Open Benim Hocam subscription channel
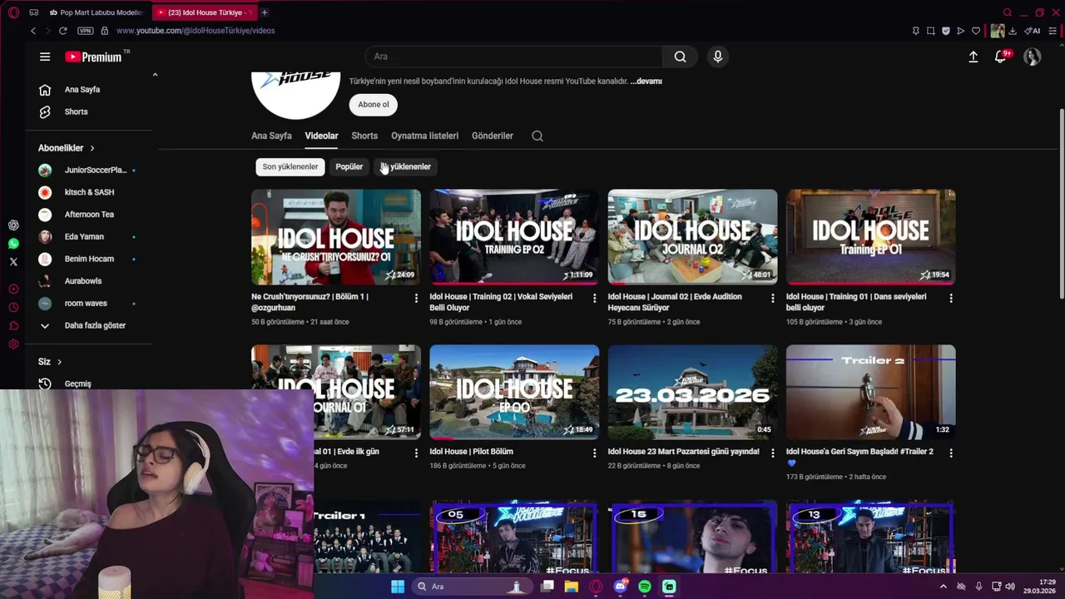This screenshot has height=599, width=1065. [89, 259]
